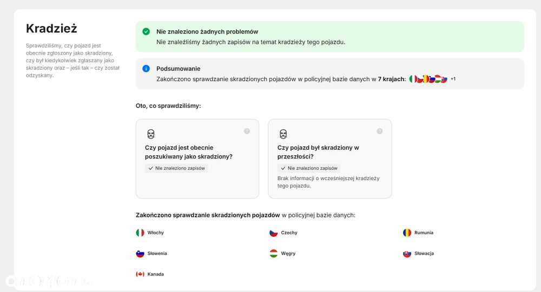The image size is (541, 292).
Task: Open the help tooltip on the stolen-in-past card
Action: pos(379,131)
